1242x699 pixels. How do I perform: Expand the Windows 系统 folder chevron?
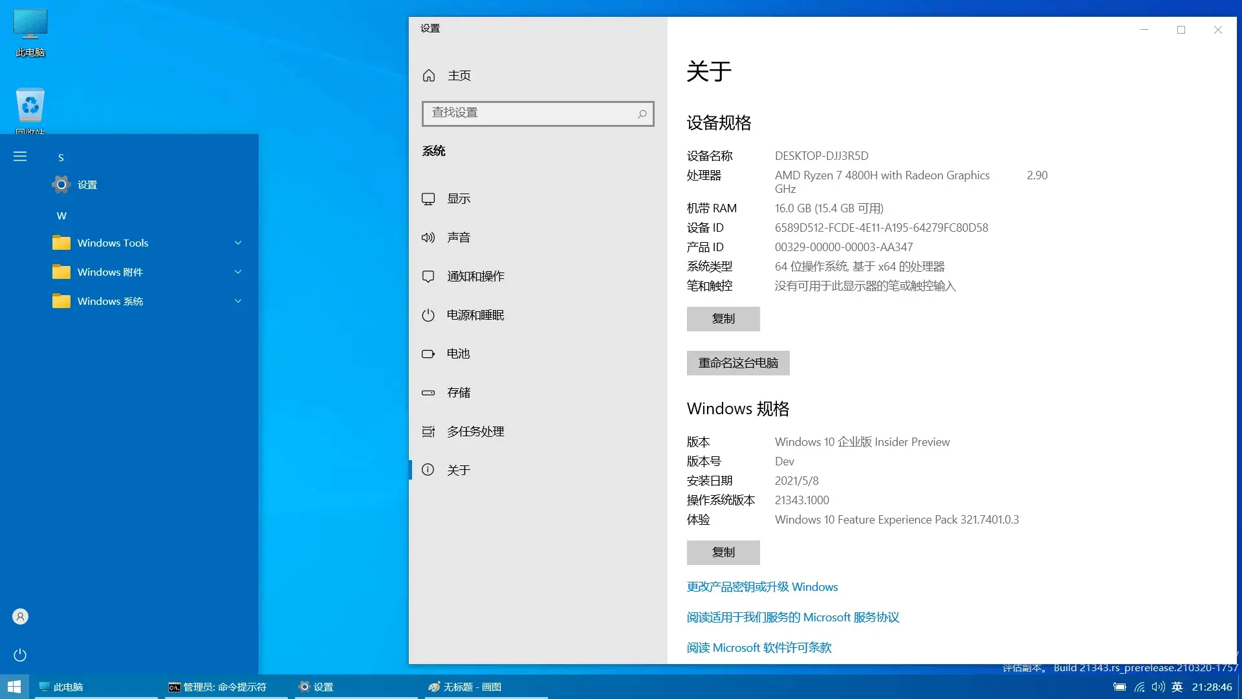(238, 301)
